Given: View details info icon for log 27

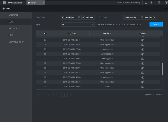Looking at the screenshot, I should coord(142,40).
